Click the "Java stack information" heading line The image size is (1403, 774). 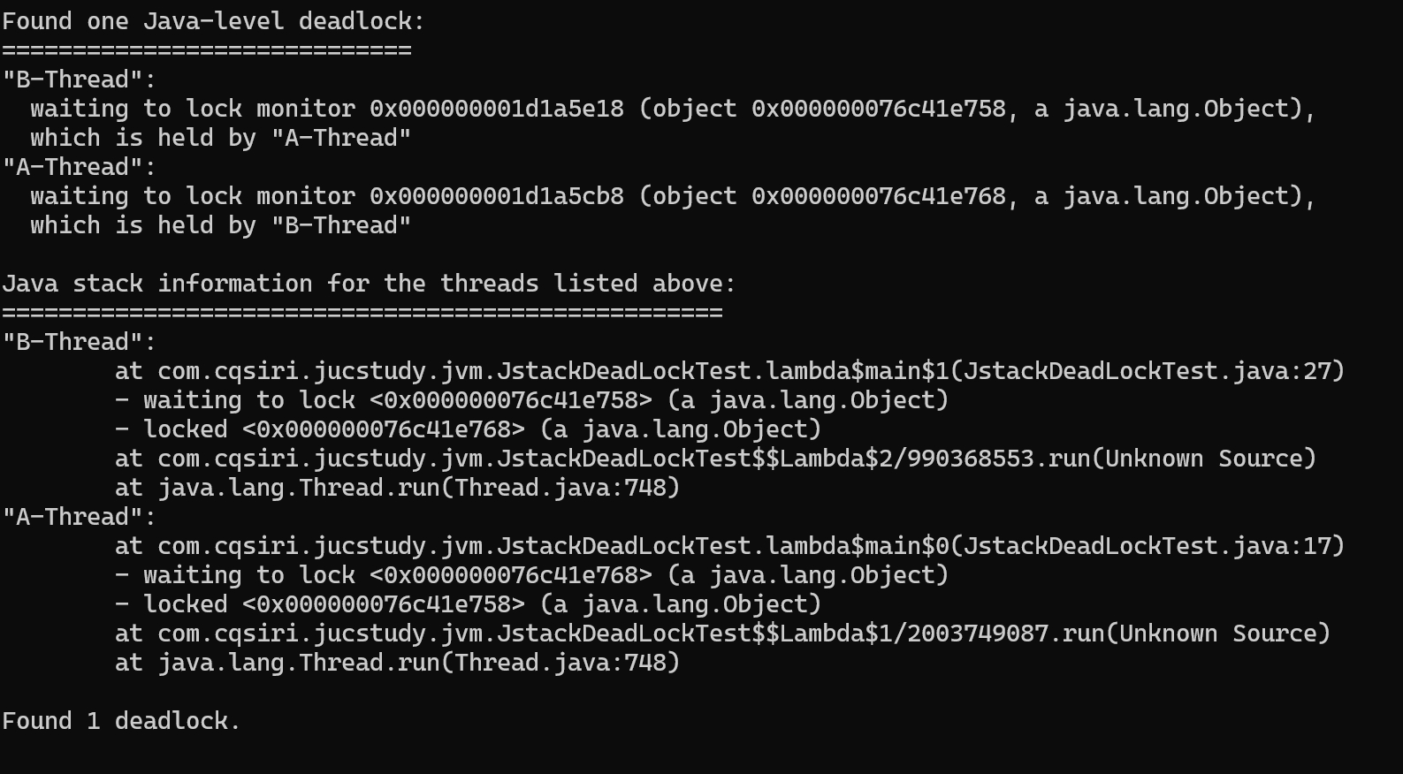(x=369, y=284)
